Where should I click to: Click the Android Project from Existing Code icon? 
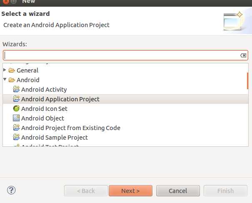[x=16, y=128]
